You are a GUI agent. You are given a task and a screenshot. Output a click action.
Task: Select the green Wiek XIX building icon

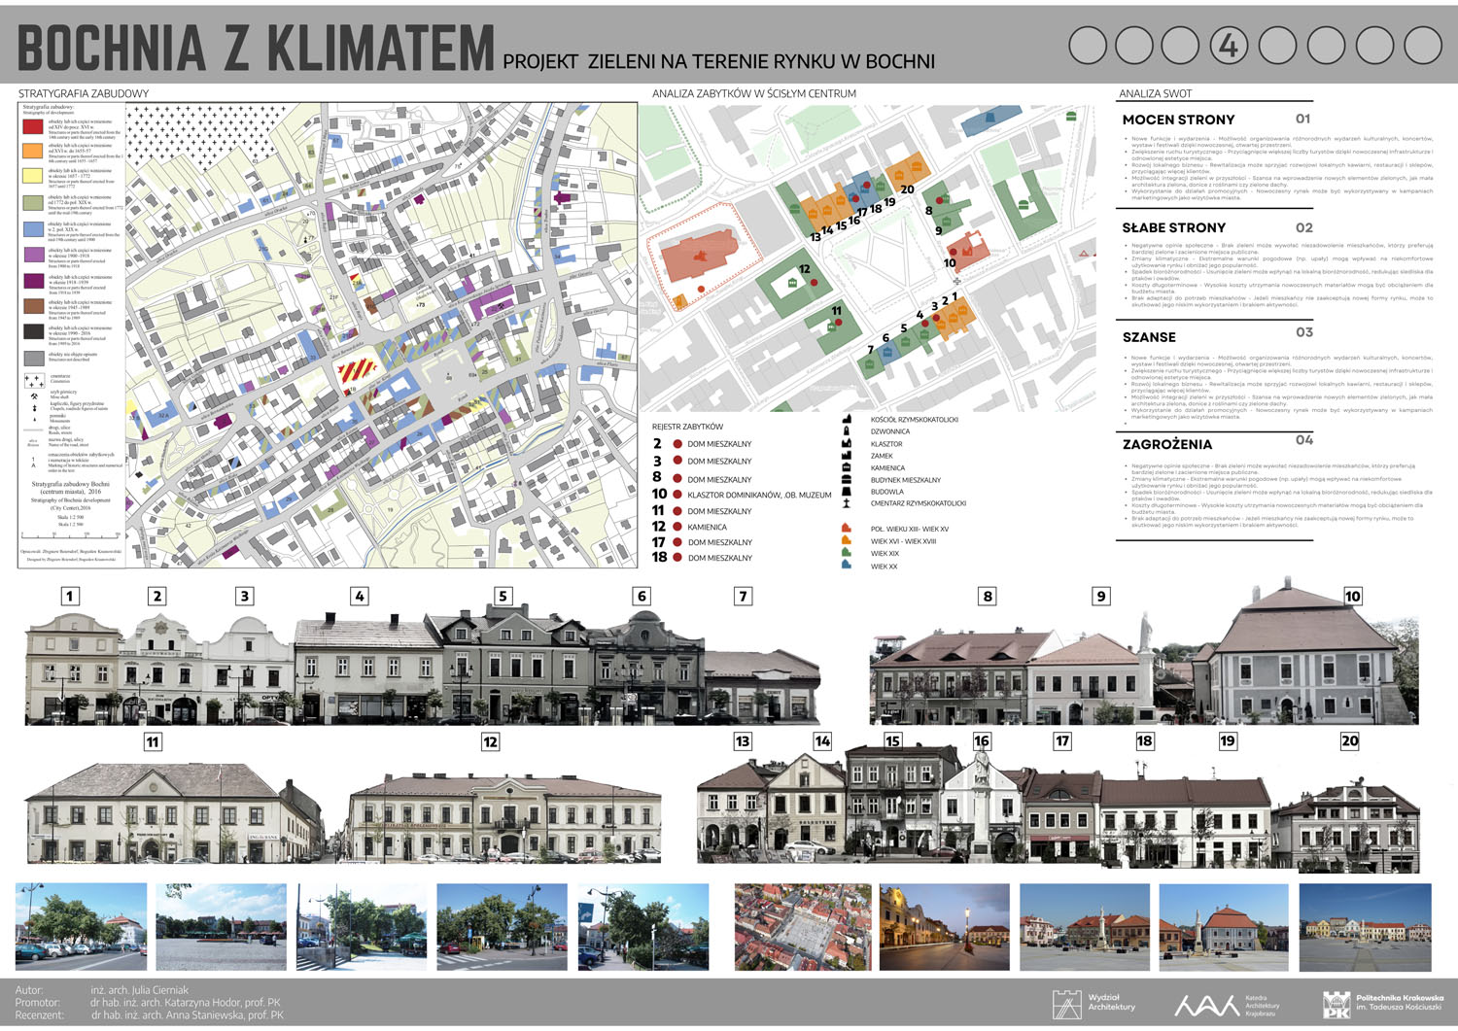(x=847, y=553)
